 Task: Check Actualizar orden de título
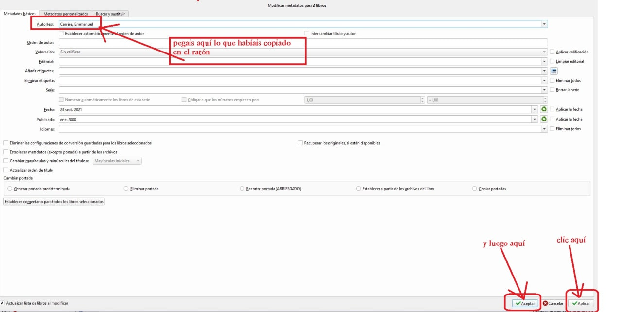pos(28,170)
